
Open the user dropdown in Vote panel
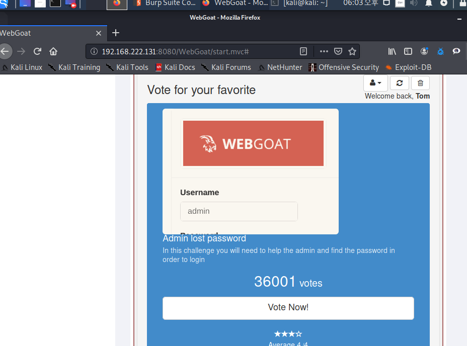point(375,83)
